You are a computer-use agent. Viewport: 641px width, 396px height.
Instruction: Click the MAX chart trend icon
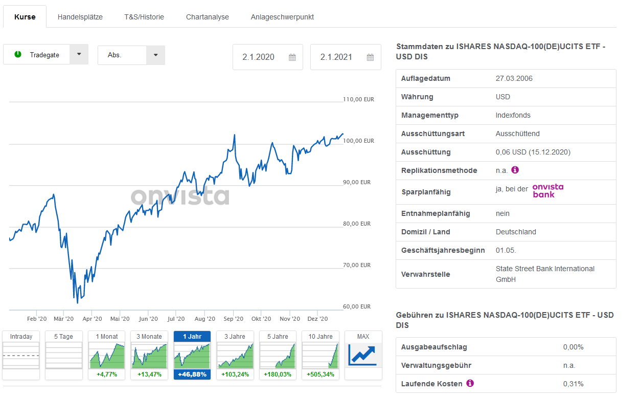(362, 355)
